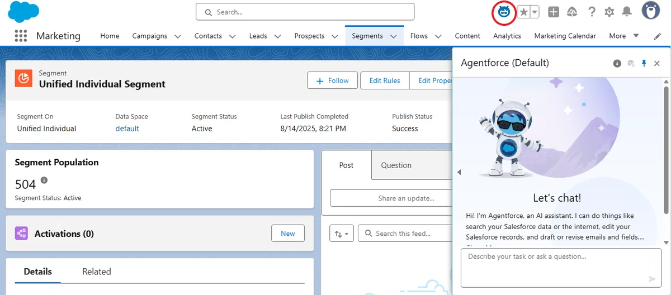Open the Setup gear icon

(609, 12)
